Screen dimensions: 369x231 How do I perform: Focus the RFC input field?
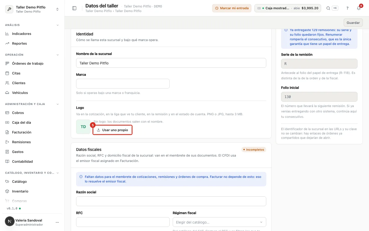pos(123,222)
